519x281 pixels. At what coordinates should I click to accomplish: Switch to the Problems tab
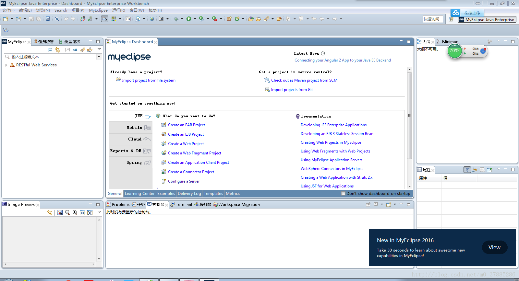tap(118, 205)
